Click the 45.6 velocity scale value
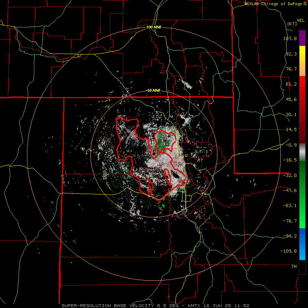 point(291,99)
